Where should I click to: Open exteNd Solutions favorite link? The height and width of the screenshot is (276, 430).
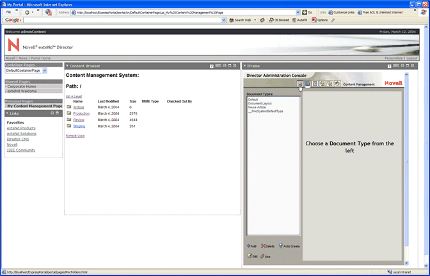click(22, 134)
